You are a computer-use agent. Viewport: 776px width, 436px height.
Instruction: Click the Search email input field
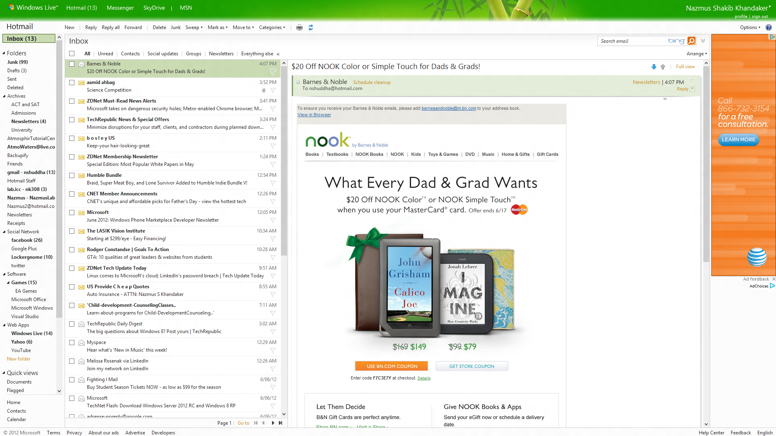click(x=633, y=41)
